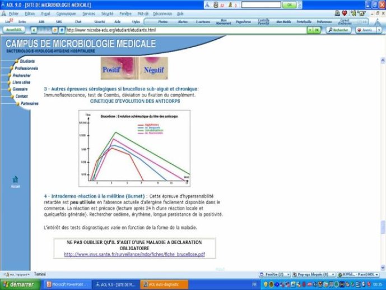This screenshot has height=290, width=386.
Task: Open Professionnels in the site sidebar
Action: (x=26, y=68)
